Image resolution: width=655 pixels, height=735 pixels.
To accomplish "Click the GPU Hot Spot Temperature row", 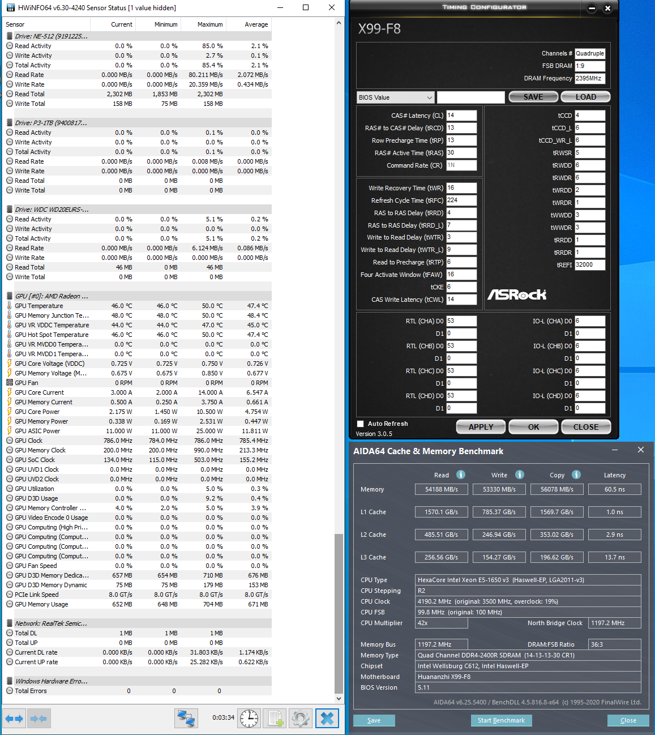I will click(138, 335).
